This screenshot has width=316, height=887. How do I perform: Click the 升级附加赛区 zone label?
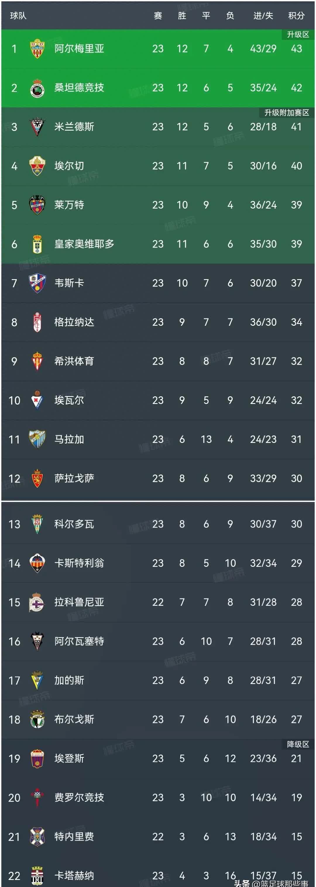coord(286,112)
